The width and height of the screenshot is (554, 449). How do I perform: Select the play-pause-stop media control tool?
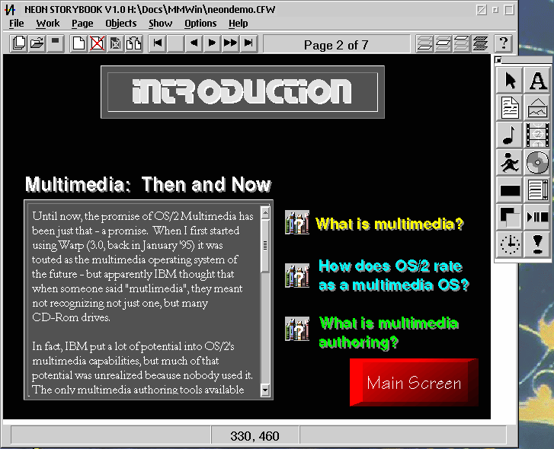click(x=537, y=217)
